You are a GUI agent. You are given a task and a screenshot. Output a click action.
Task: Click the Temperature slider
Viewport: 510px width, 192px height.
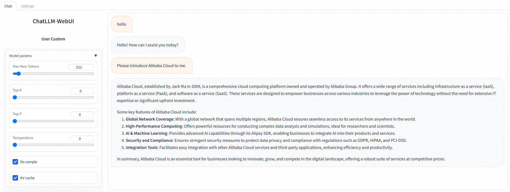(x=53, y=145)
